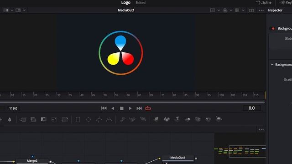
Task: Stop playback
Action: [122, 108]
